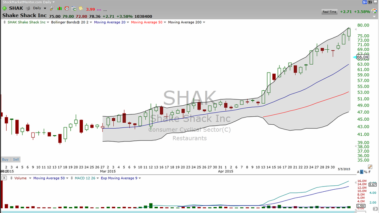Screen dimensions: 379x213
Task: Select the A scale option
Action: (358, 172)
